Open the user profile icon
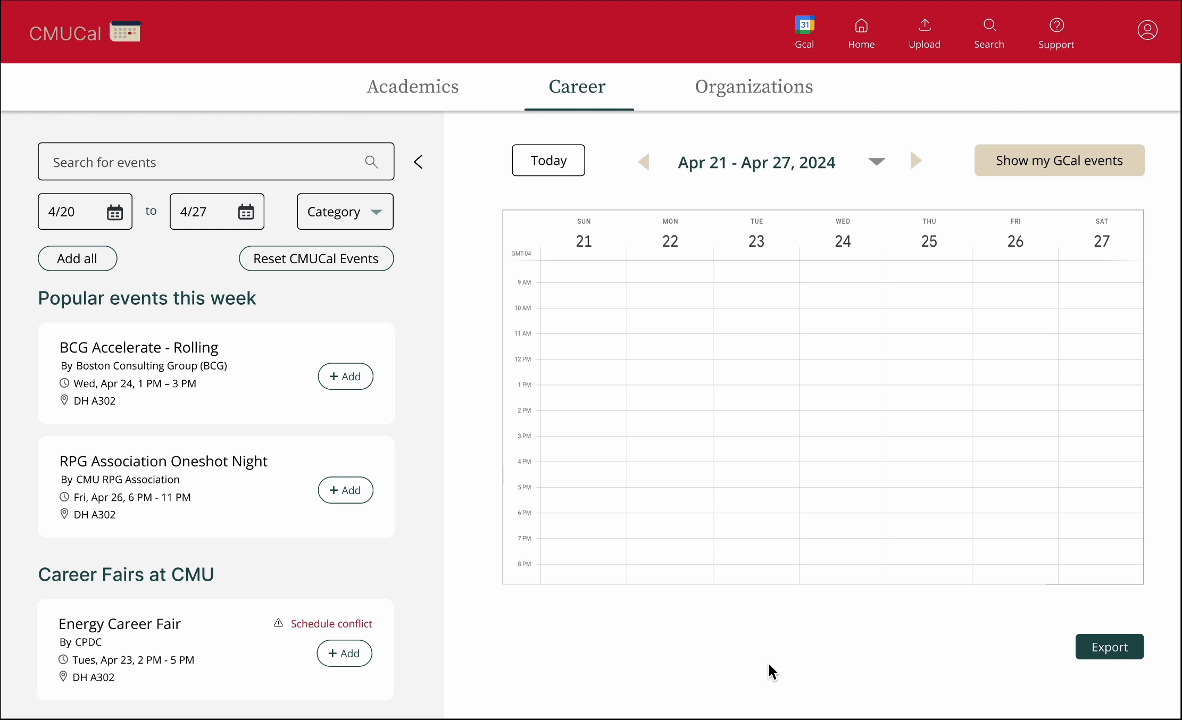Image resolution: width=1182 pixels, height=720 pixels. click(1147, 30)
